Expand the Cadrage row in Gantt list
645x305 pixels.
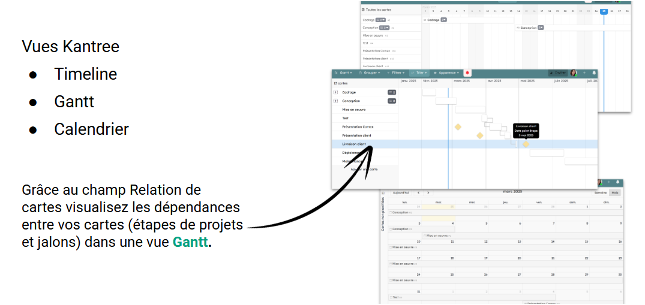tap(335, 92)
